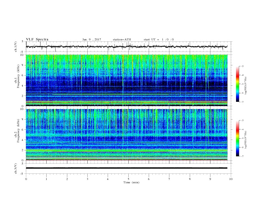Click the 'ch.3(V)' waveform axis label
Screen dimensions: 260x201
pyautogui.click(x=16, y=168)
